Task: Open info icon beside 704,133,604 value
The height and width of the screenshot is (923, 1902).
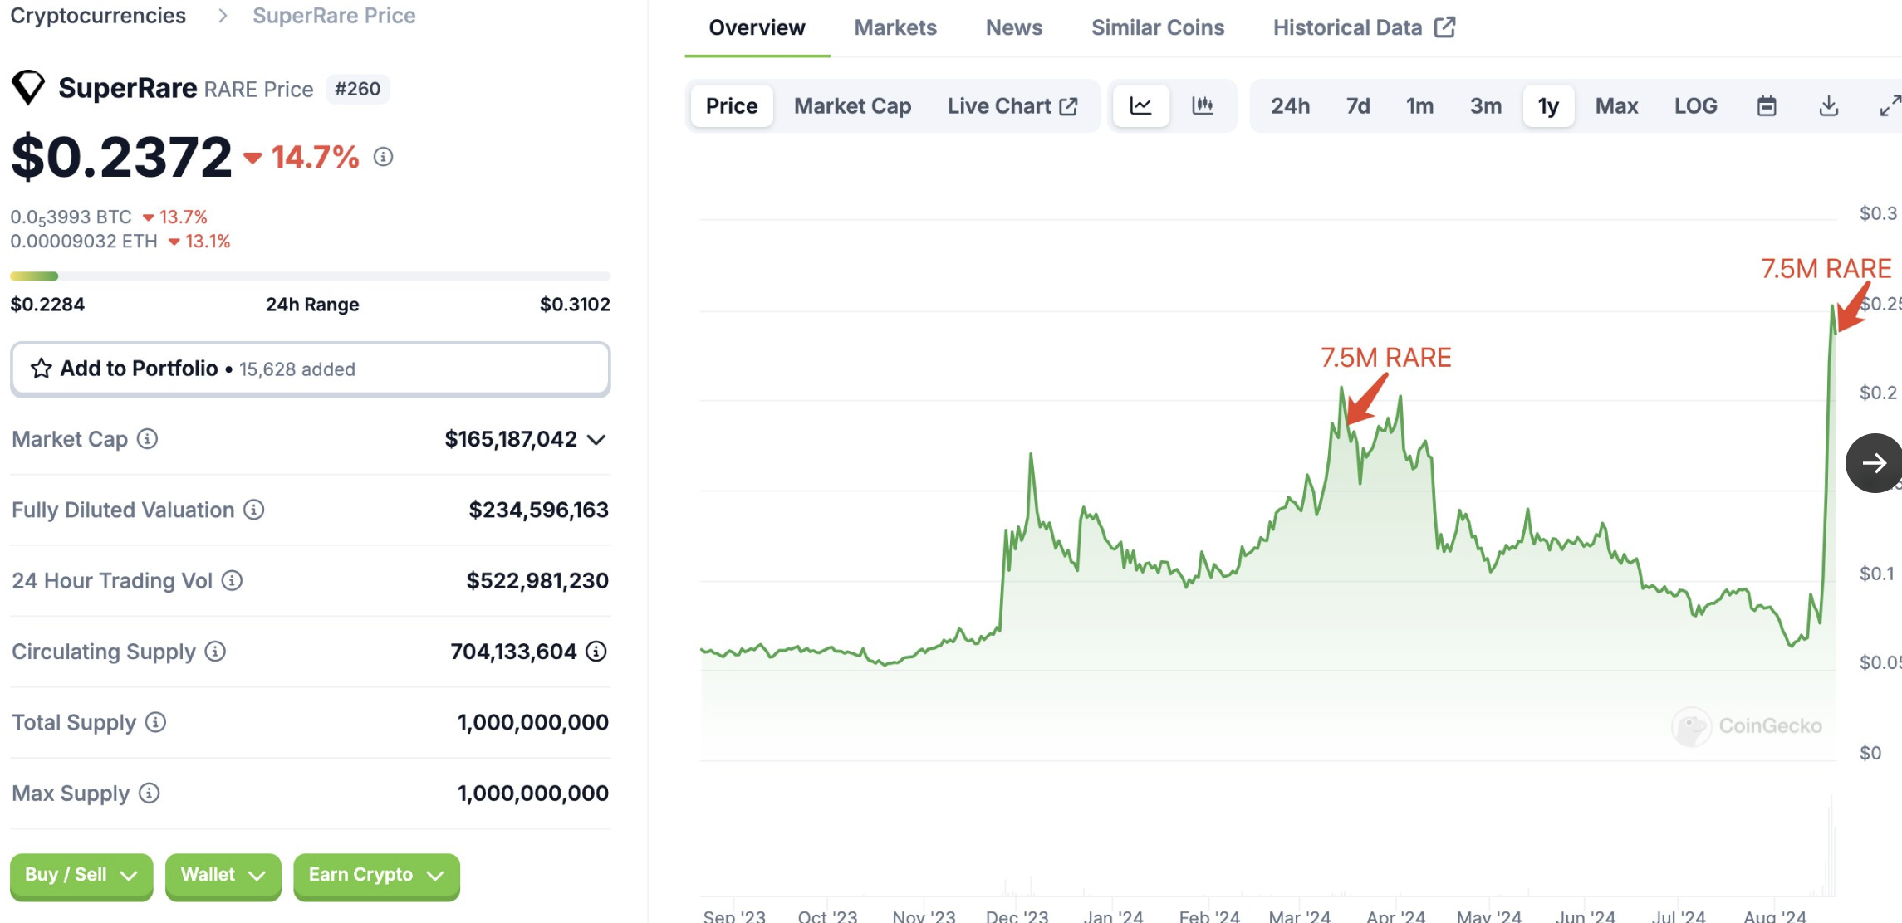Action: tap(596, 652)
